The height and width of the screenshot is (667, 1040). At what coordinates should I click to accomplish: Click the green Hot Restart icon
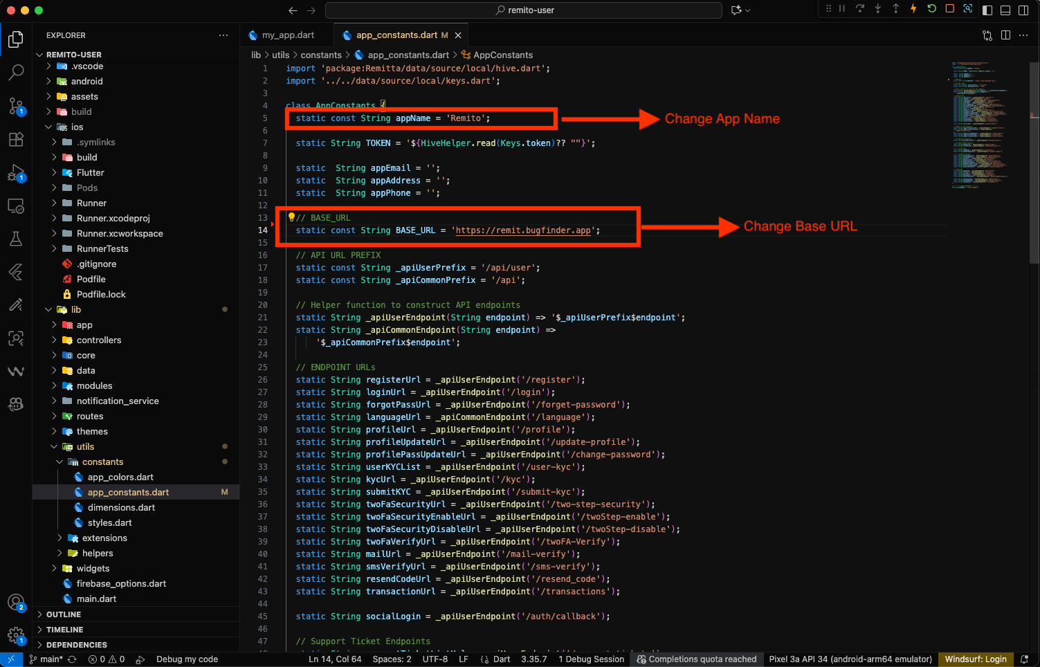[x=931, y=9]
